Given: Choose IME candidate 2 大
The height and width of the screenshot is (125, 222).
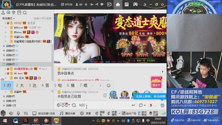Looking at the screenshot, I should tap(20, 85).
